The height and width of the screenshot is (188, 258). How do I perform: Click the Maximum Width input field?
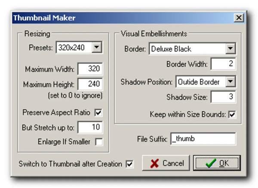coord(90,69)
